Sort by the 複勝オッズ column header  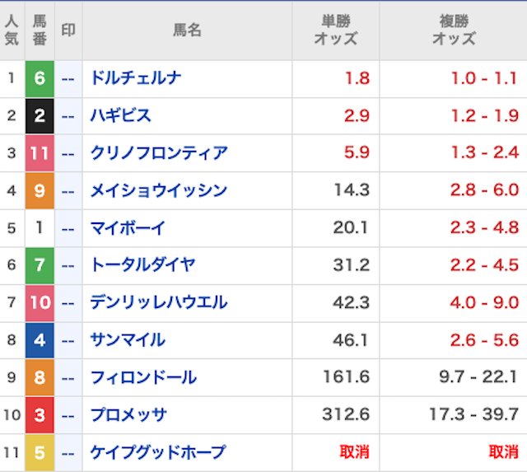coord(453,30)
